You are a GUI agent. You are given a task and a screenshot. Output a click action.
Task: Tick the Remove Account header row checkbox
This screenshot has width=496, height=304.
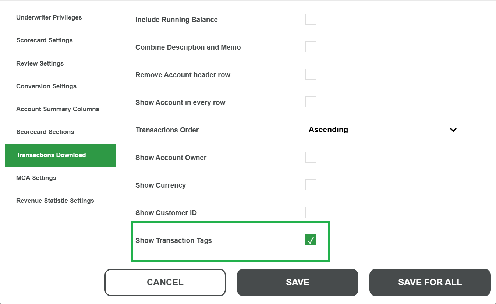pyautogui.click(x=311, y=74)
